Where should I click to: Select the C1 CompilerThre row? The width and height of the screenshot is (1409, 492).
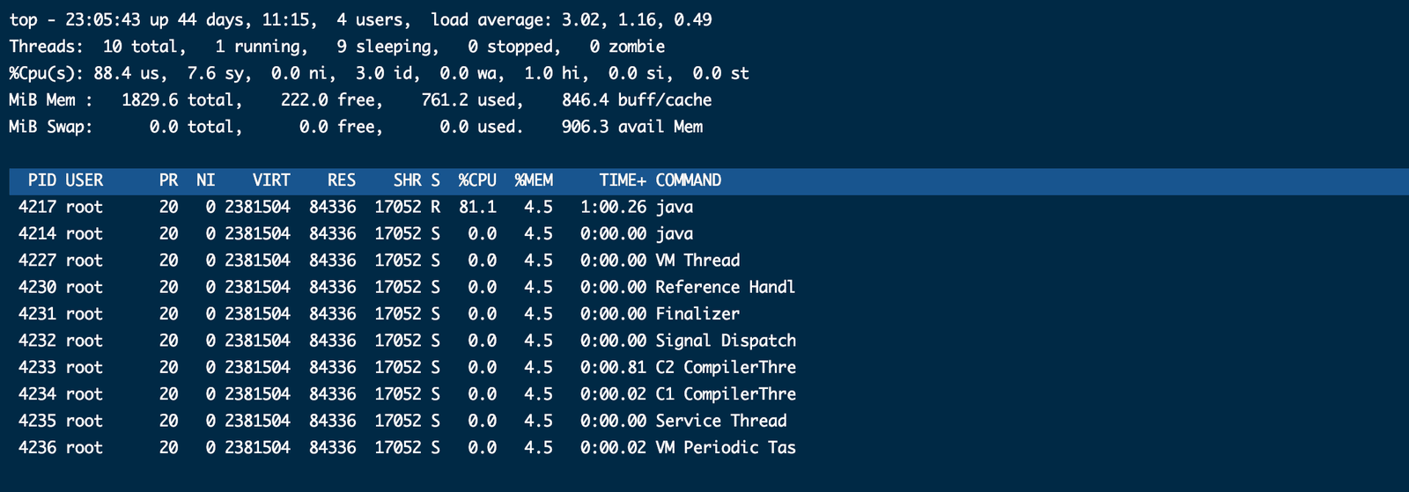407,394
